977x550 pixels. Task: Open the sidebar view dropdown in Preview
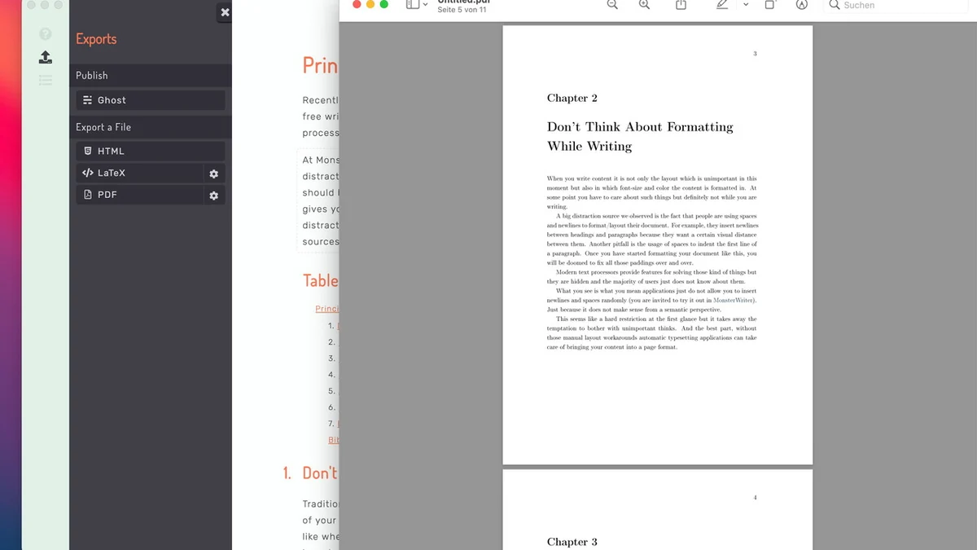[417, 5]
